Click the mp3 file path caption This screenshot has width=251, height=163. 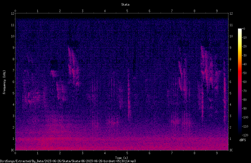pyautogui.click(x=68, y=161)
